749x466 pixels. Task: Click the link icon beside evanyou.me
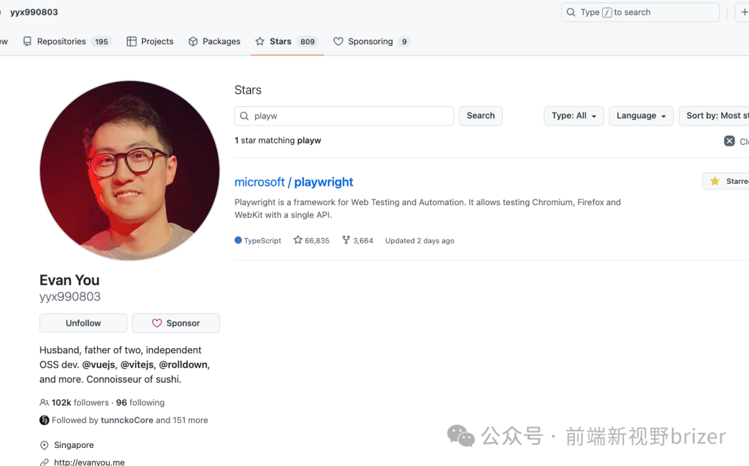pyautogui.click(x=44, y=462)
